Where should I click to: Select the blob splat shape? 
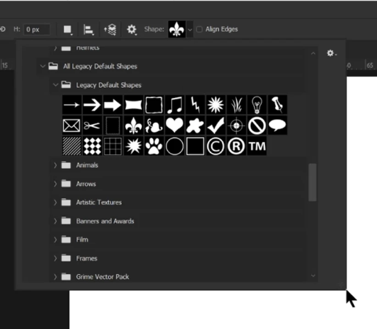point(195,125)
